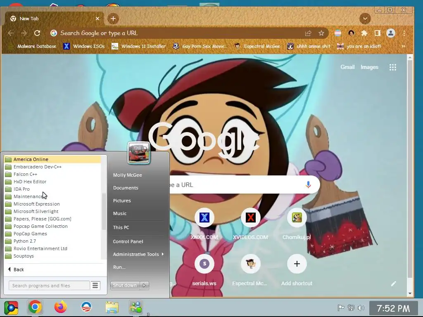Open the Windows 11 Installer bookmark

point(139,46)
